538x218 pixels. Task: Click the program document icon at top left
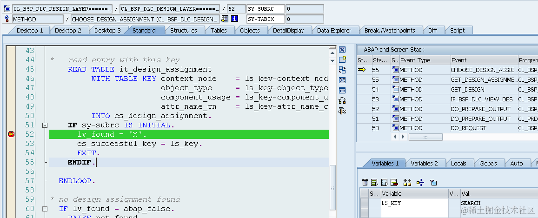click(7, 8)
